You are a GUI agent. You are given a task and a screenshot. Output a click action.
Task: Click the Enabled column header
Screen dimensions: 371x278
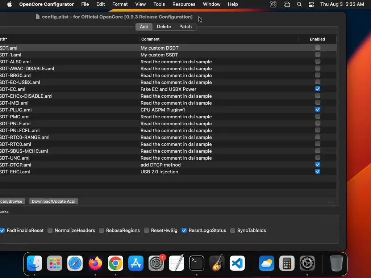click(x=317, y=39)
